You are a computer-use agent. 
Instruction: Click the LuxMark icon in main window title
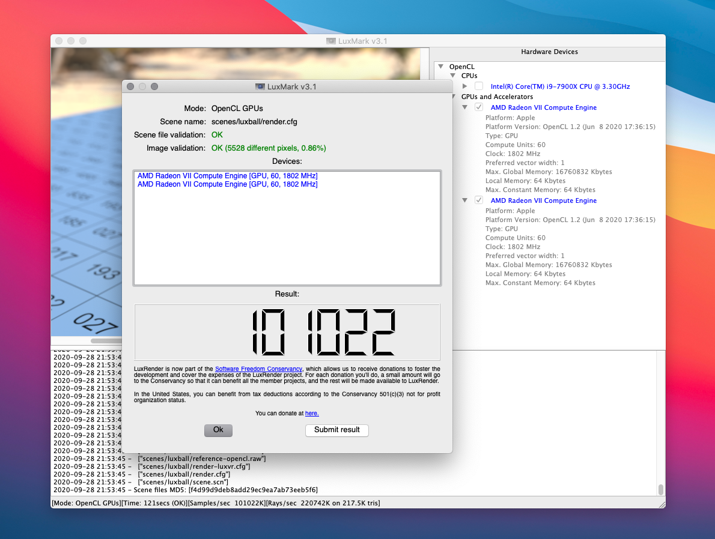coord(331,41)
